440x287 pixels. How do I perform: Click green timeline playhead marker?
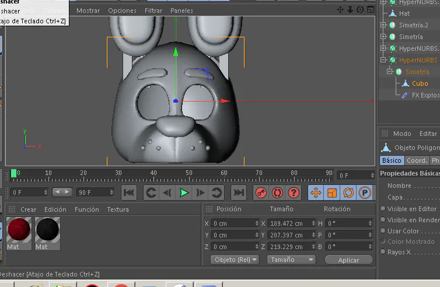[13, 173]
